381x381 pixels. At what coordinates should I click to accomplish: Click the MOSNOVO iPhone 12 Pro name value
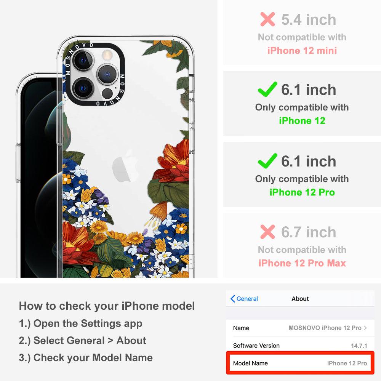click(x=325, y=328)
